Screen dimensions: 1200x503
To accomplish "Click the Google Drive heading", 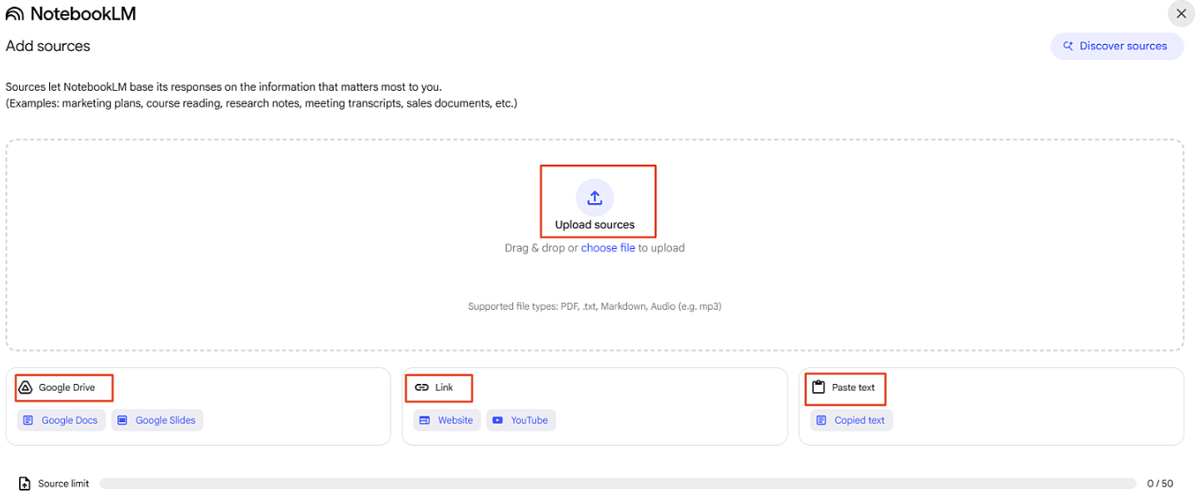I will [67, 387].
